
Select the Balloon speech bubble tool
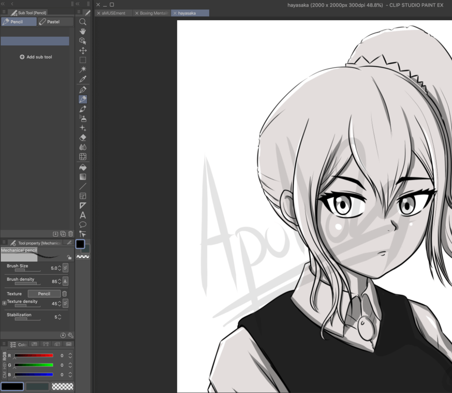point(83,224)
